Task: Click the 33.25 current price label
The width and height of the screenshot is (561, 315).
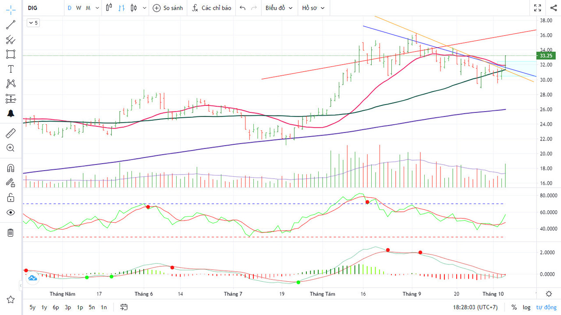Action: (x=546, y=56)
